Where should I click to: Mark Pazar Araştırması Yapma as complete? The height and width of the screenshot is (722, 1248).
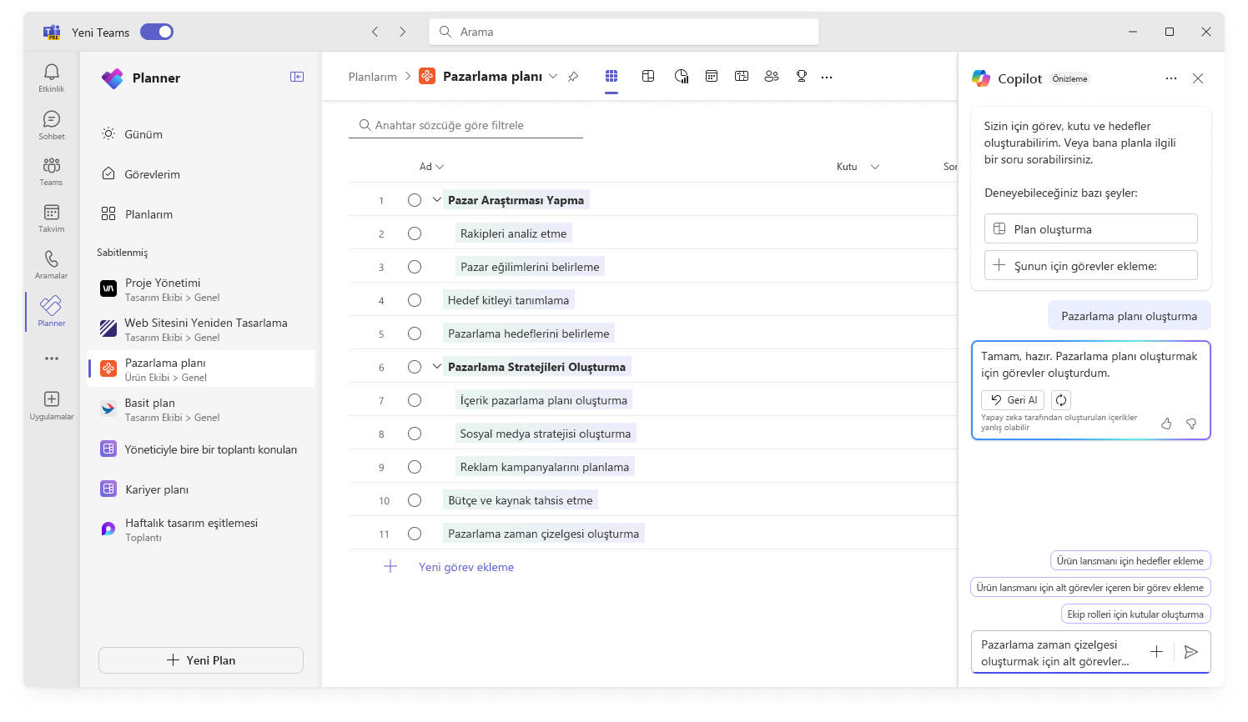tap(415, 200)
